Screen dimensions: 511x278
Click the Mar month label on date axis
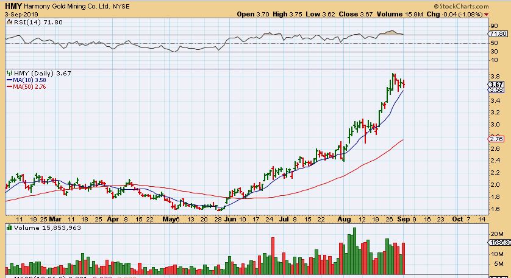click(55, 219)
